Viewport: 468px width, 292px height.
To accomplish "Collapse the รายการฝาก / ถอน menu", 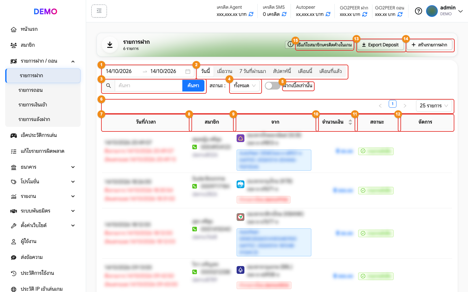I will point(73,61).
